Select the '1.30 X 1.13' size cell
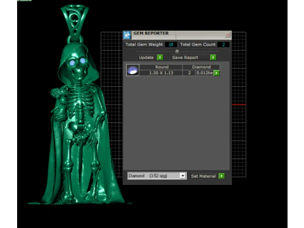 click(x=161, y=73)
